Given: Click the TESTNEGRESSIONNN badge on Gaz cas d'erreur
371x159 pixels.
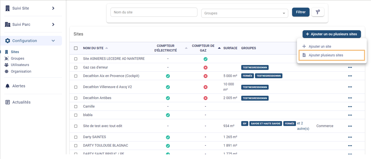Looking at the screenshot, I should [x=255, y=67].
